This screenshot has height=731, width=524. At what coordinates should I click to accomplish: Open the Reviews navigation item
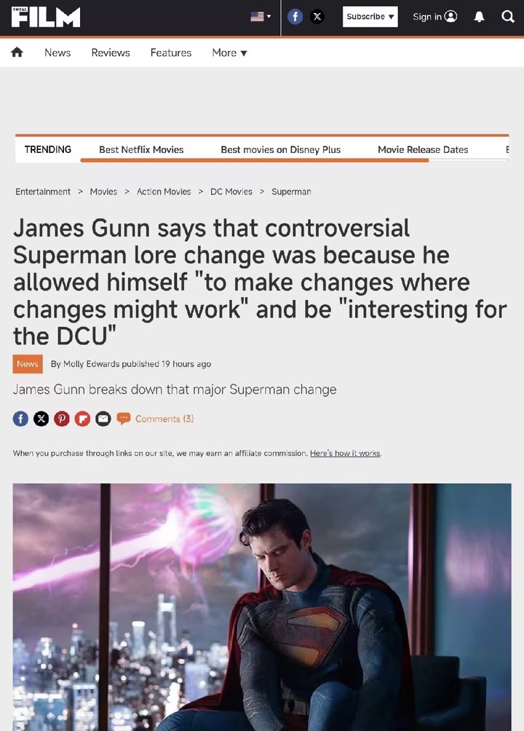(111, 52)
